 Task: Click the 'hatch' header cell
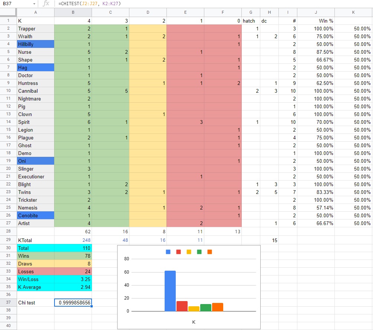pyautogui.click(x=251, y=21)
